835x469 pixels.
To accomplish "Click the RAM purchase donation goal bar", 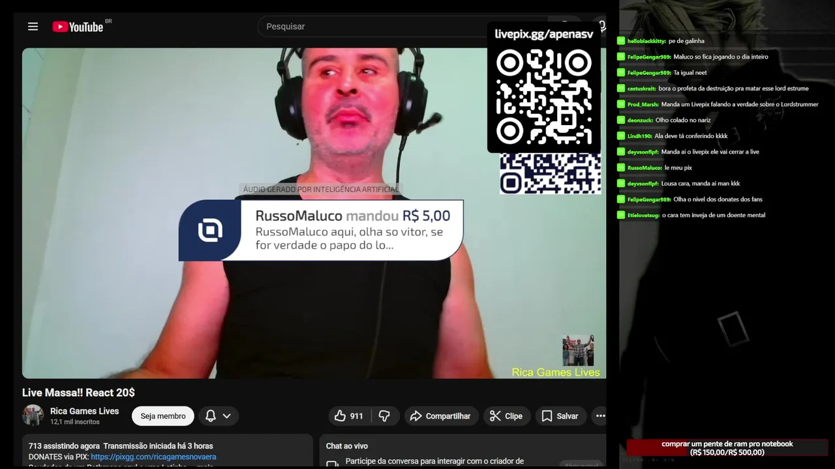I will tap(727, 448).
